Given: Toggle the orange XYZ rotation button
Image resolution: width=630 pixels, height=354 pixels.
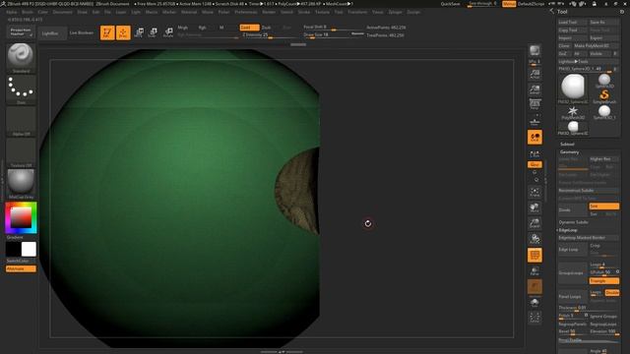Looking at the screenshot, I should [x=535, y=164].
